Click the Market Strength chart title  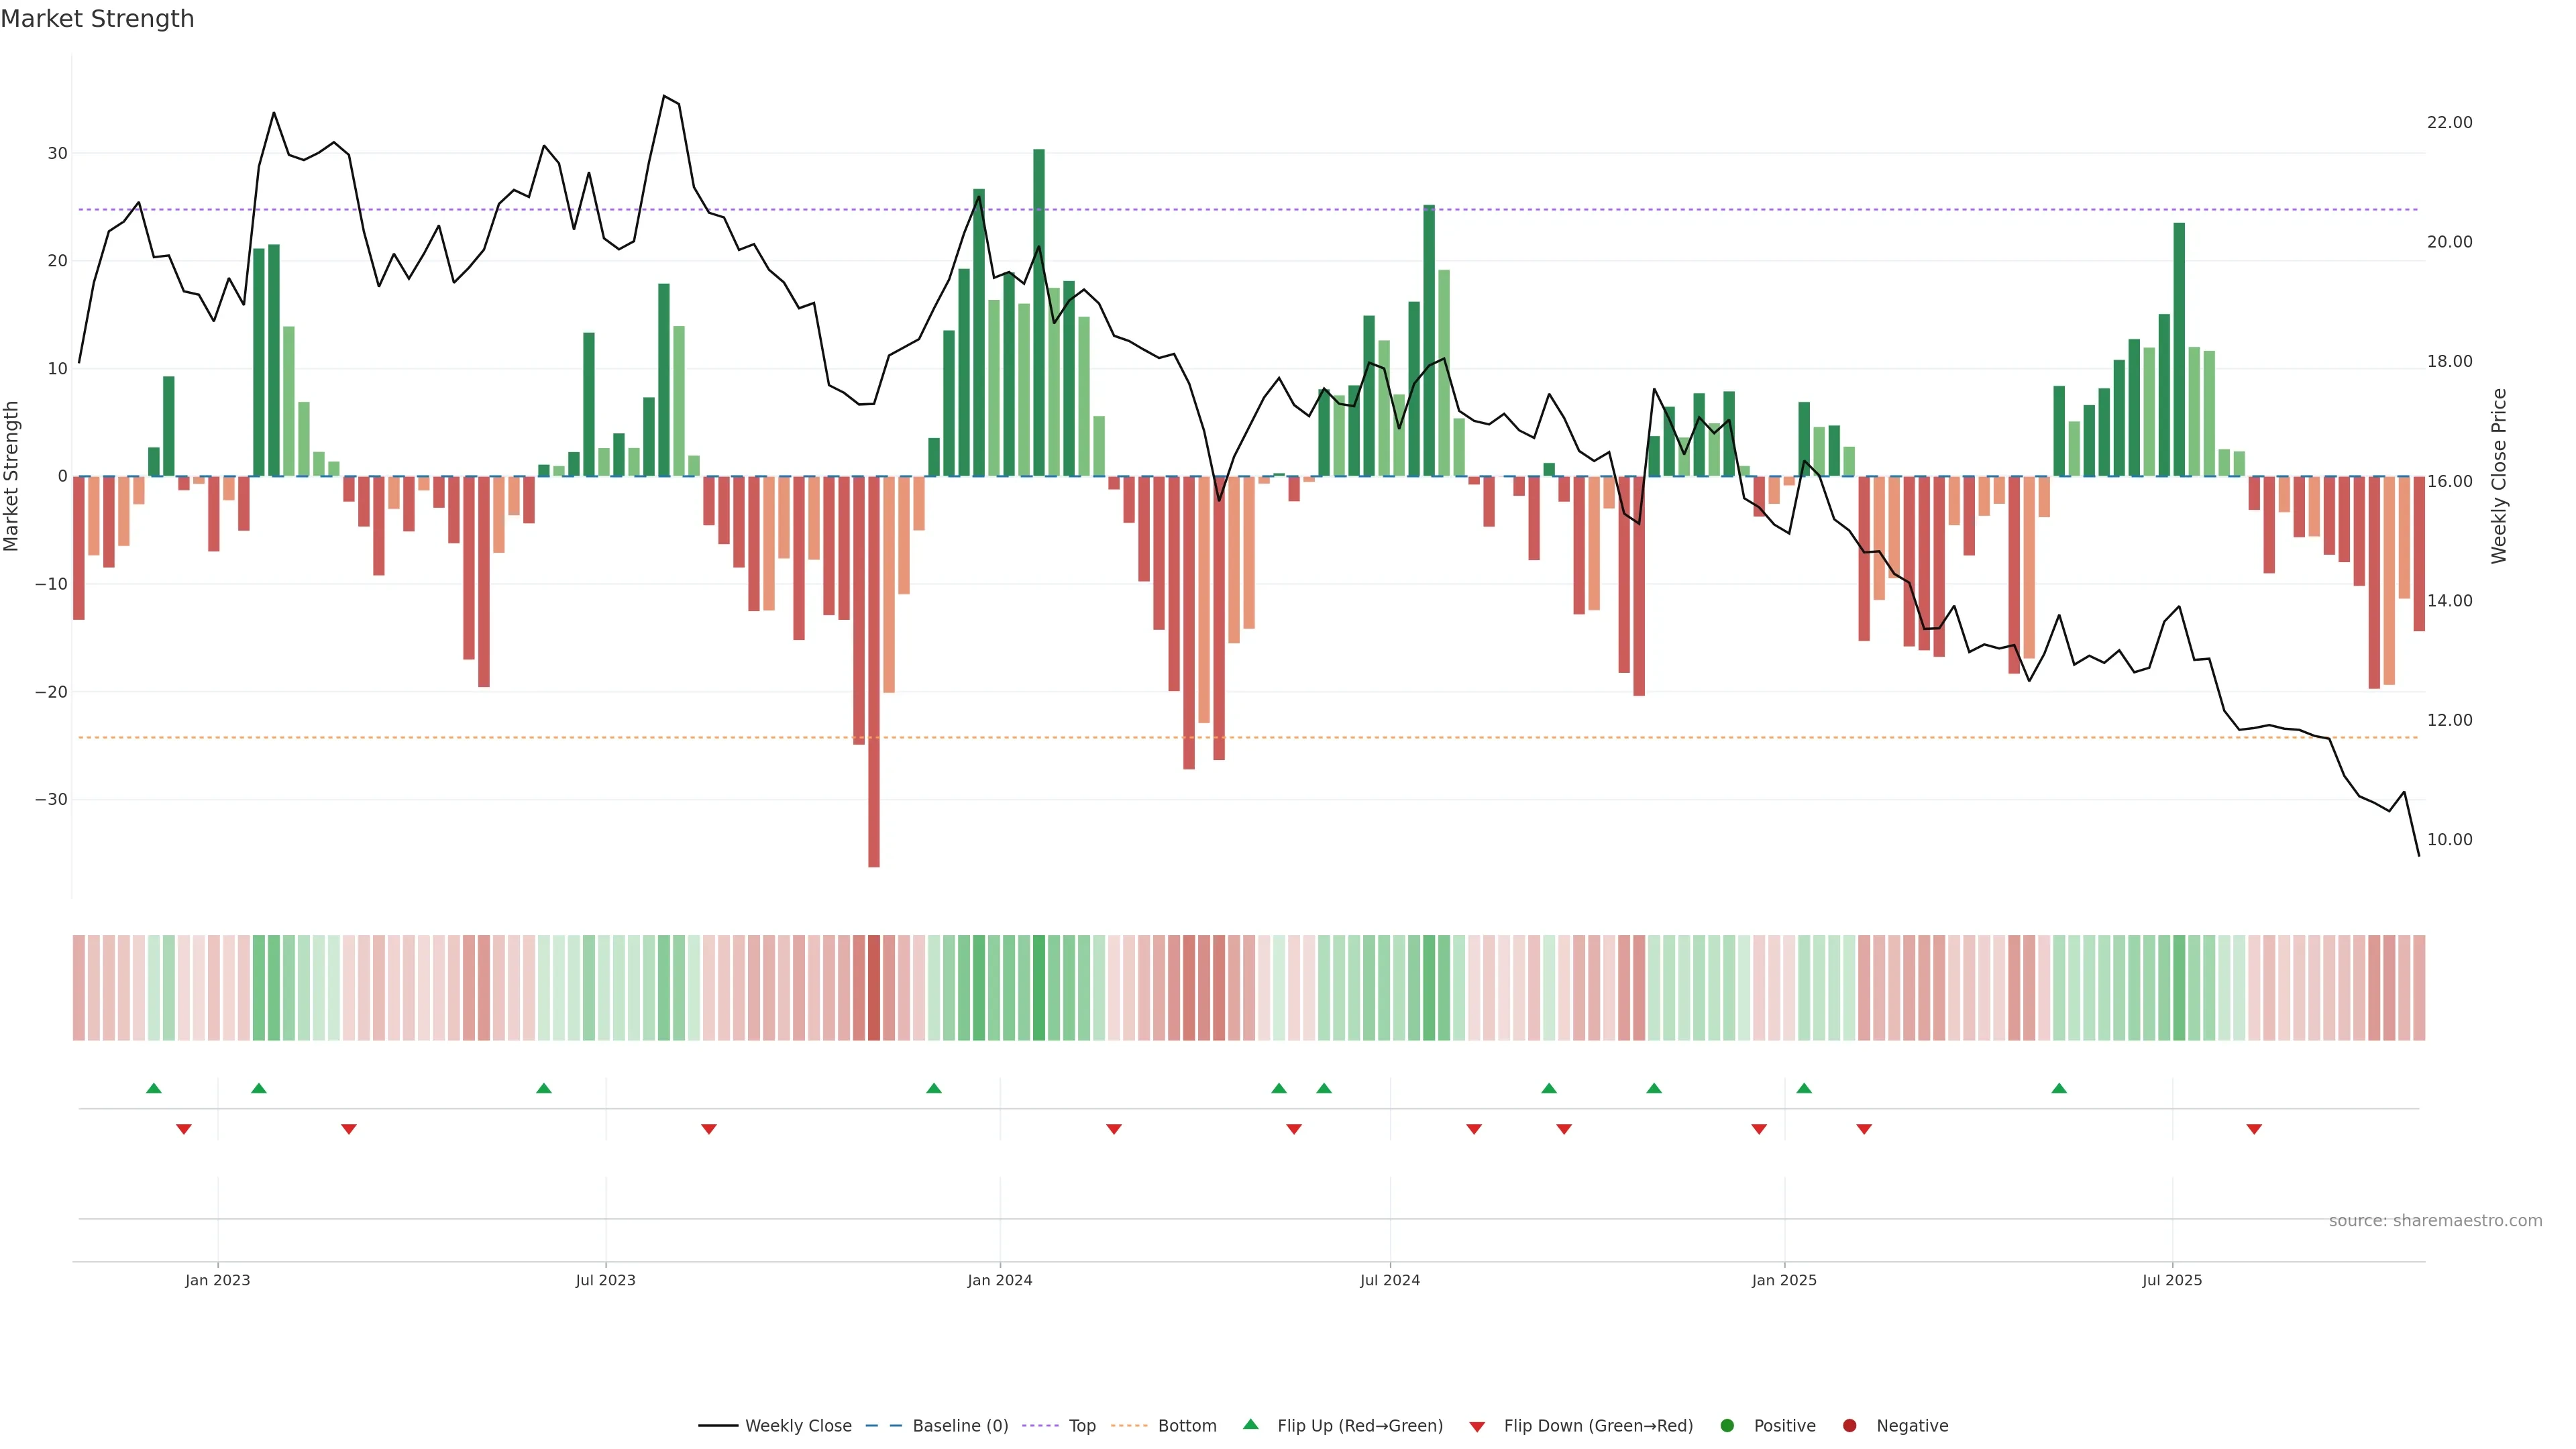(97, 19)
